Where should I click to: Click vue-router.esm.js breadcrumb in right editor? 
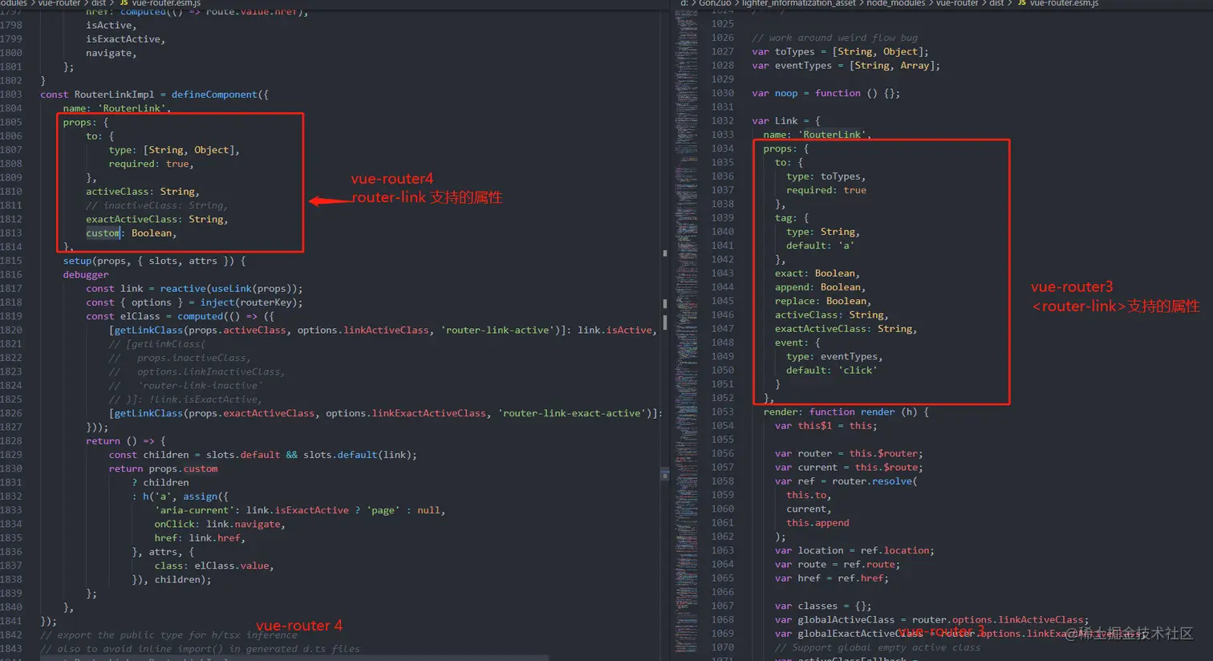click(x=1064, y=3)
